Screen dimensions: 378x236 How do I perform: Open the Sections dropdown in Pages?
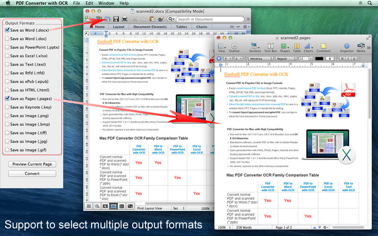tap(255, 48)
